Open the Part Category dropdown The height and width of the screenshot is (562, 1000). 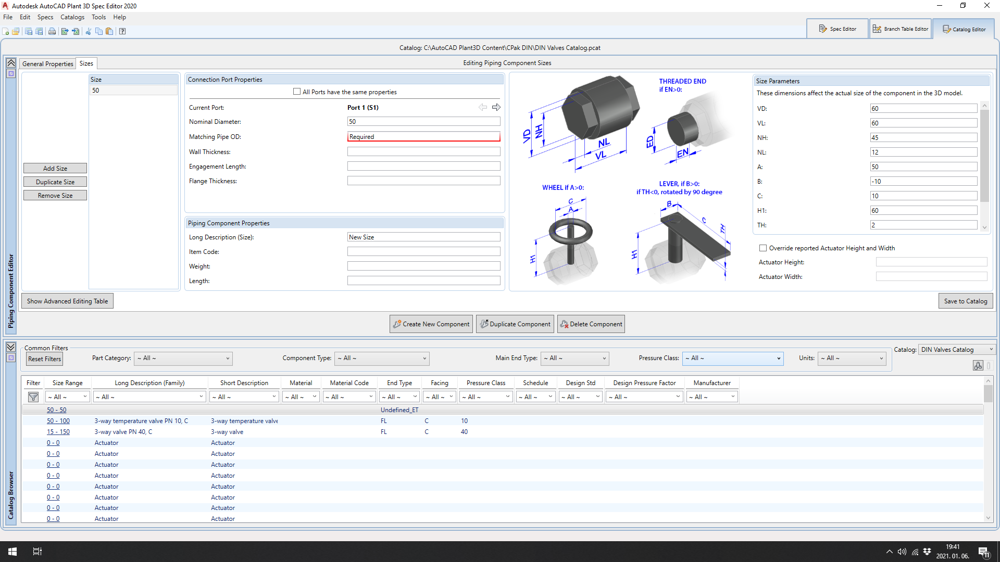(x=183, y=359)
